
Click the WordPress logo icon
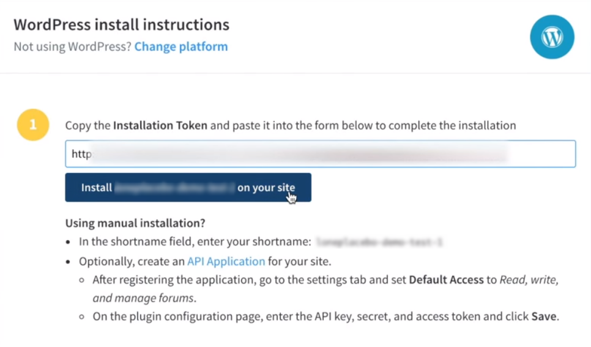552,37
